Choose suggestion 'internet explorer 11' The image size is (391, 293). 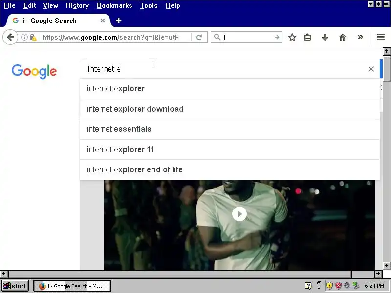(230, 149)
